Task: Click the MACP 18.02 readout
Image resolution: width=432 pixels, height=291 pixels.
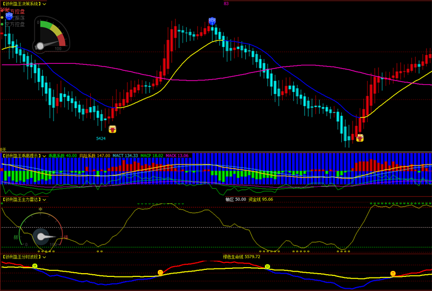Action: 152,156
